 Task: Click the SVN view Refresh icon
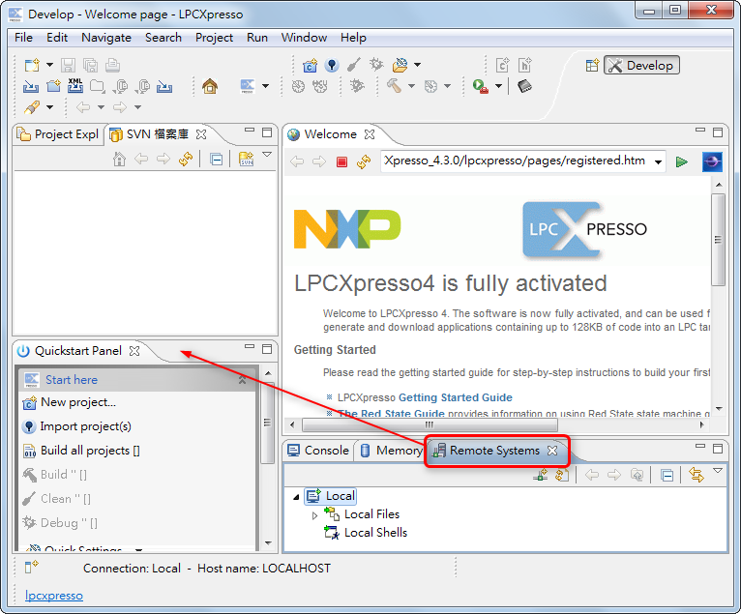pos(186,160)
